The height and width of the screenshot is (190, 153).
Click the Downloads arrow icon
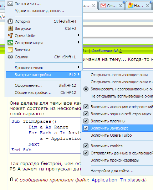coord(10,28)
